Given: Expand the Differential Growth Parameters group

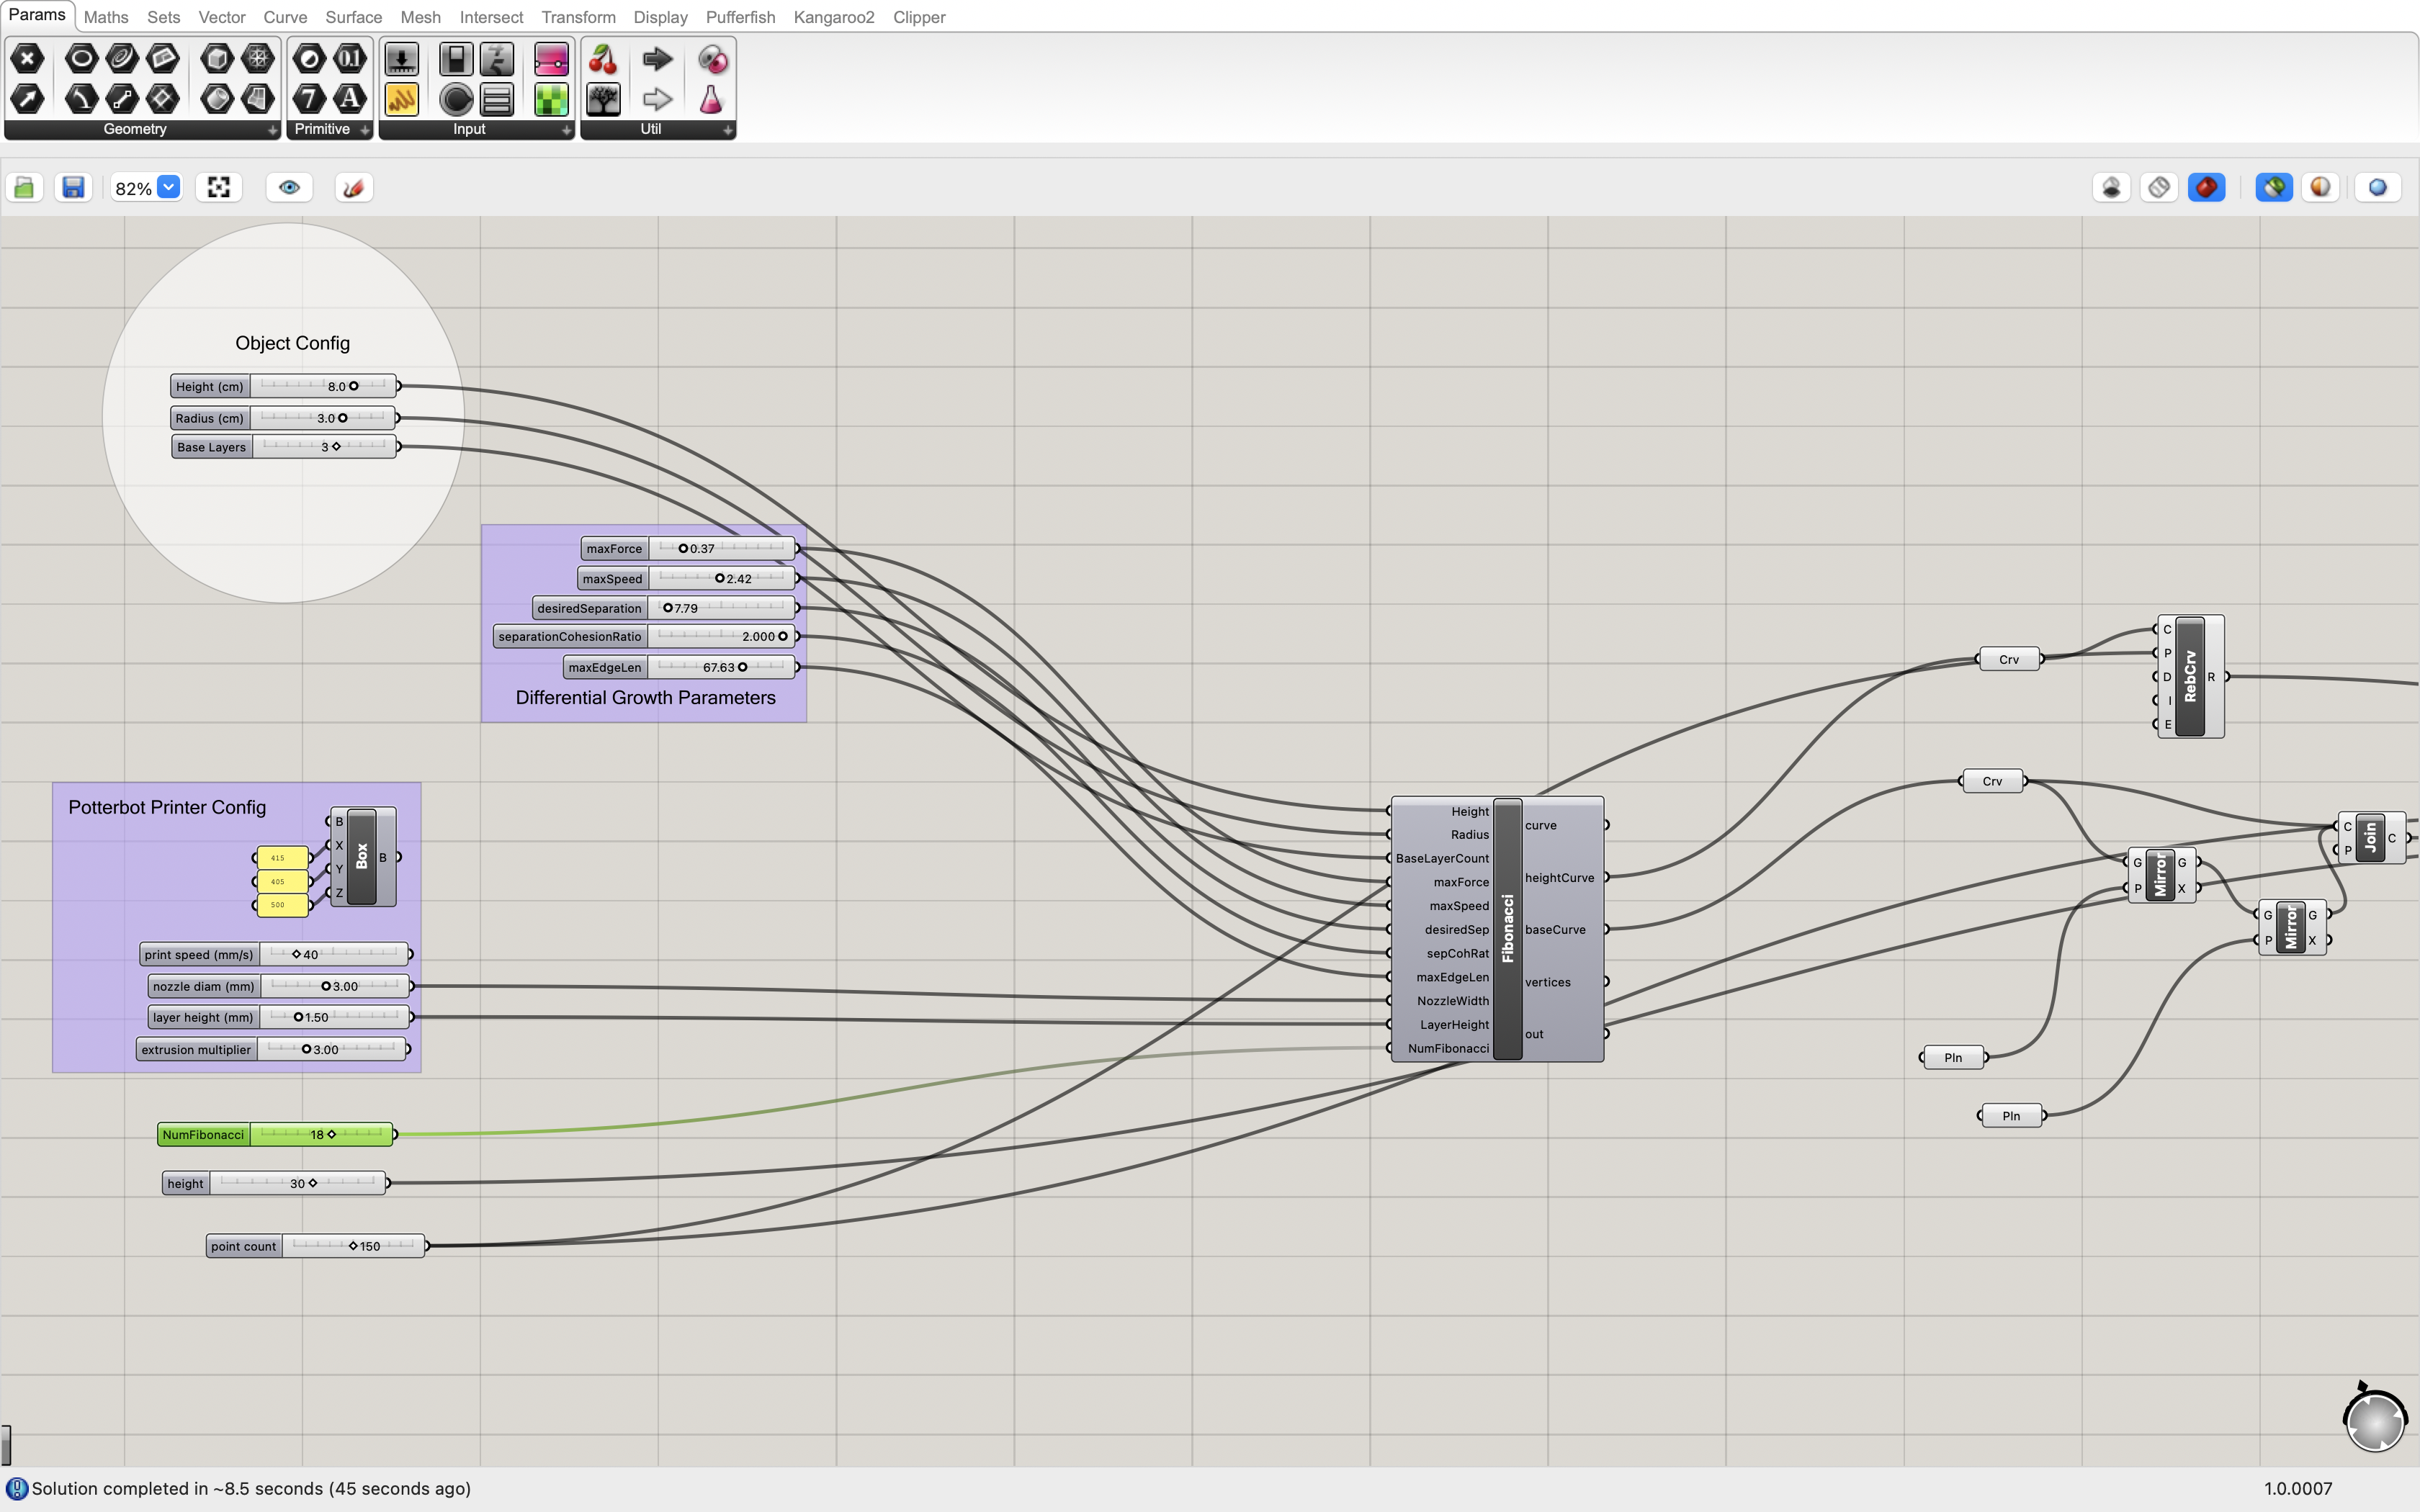Looking at the screenshot, I should click(643, 697).
